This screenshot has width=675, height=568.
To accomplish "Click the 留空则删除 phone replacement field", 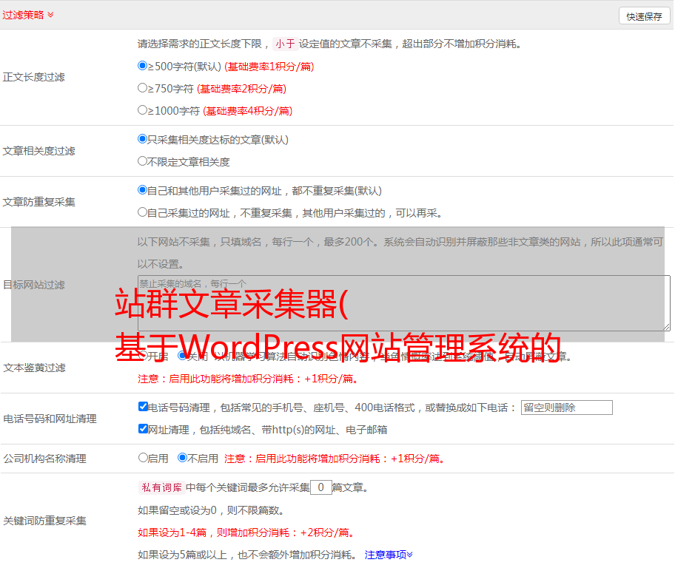I will click(566, 408).
